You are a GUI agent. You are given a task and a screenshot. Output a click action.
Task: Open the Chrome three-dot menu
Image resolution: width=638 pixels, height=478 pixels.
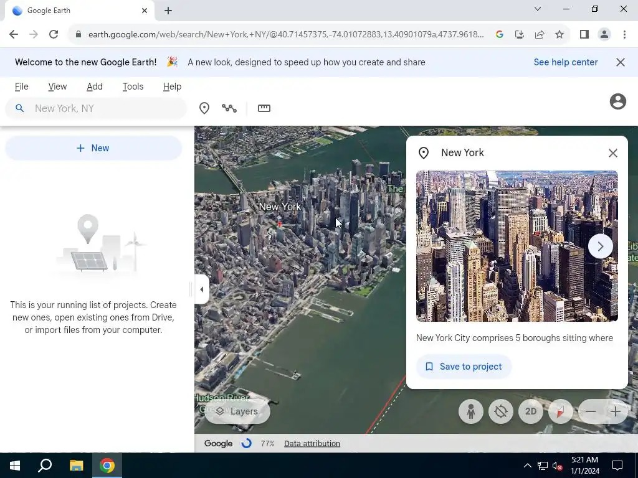tap(624, 35)
